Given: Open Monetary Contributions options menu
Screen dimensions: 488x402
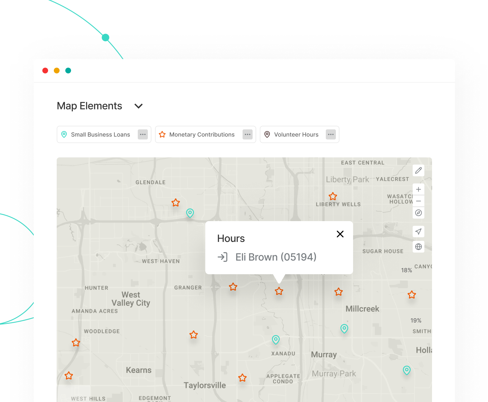Looking at the screenshot, I should (x=248, y=135).
